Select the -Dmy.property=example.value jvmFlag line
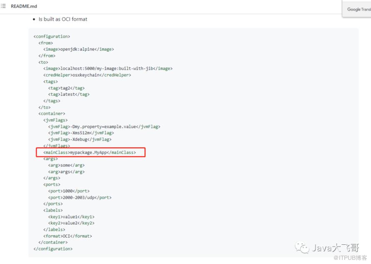Viewport: 371px width, 264px height. [x=104, y=127]
